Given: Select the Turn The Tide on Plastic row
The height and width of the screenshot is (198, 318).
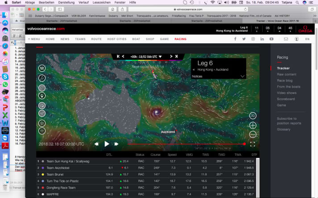Looking at the screenshot, I should [146, 181].
